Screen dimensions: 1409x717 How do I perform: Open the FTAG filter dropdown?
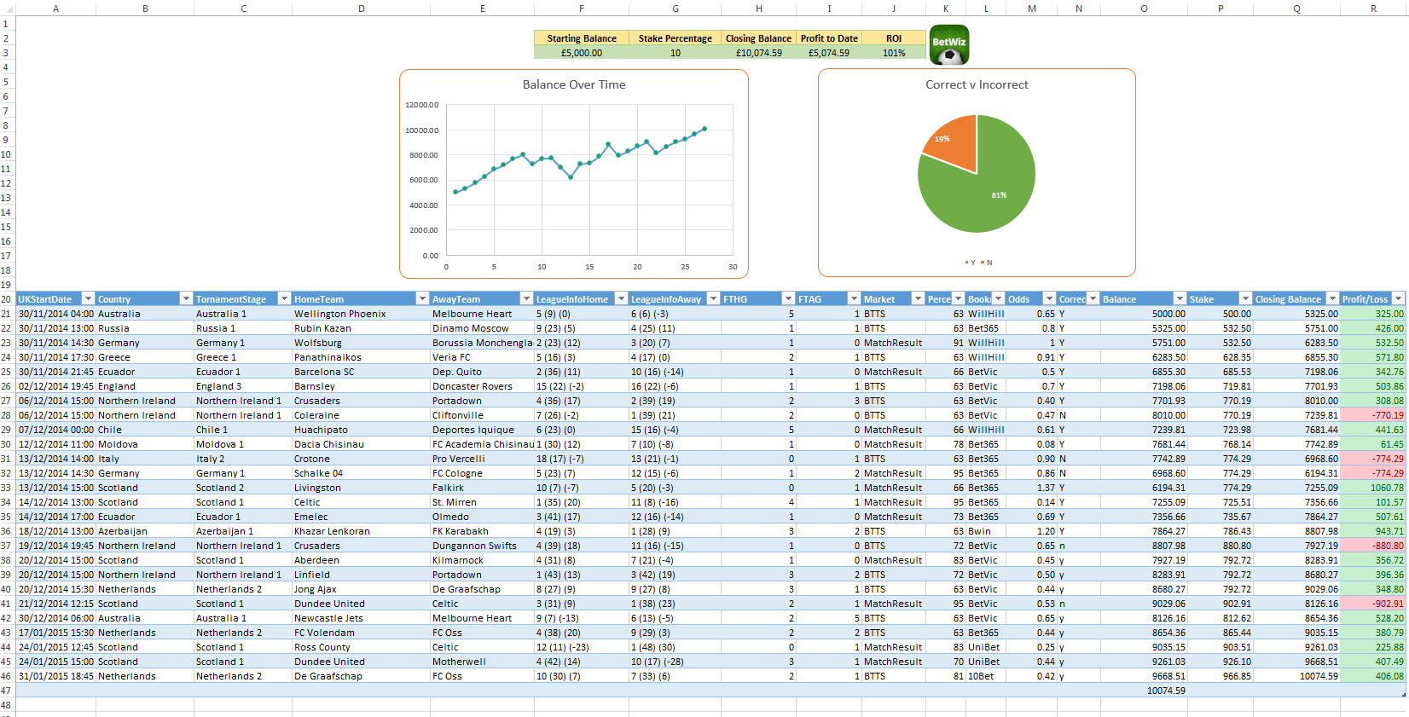[854, 299]
